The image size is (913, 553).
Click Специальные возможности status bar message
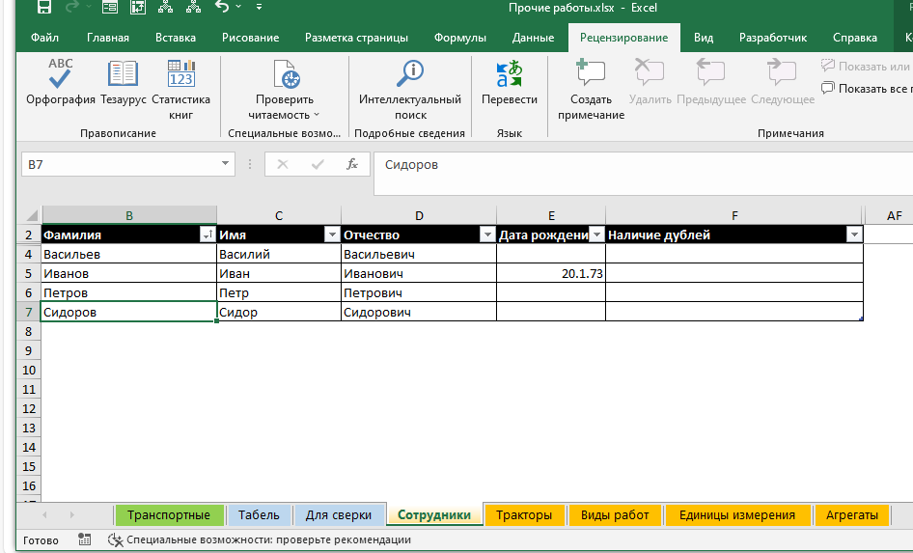coord(260,539)
